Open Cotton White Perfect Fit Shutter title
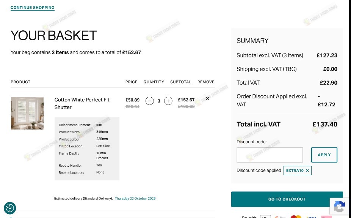 82,103
